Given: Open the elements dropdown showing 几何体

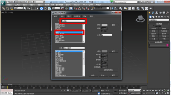Looking at the screenshot, I should (73, 21).
